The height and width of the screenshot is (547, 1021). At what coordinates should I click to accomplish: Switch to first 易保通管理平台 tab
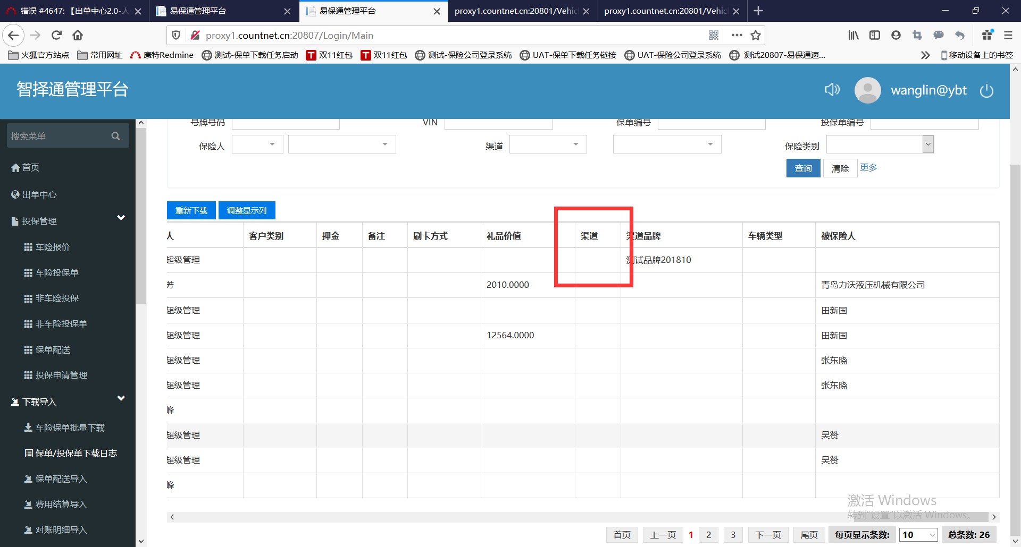pyautogui.click(x=223, y=11)
